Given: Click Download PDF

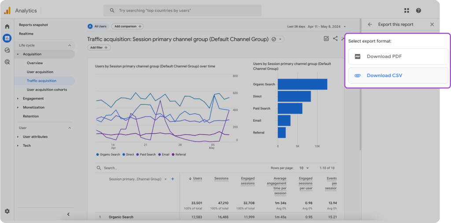Looking at the screenshot, I should coord(398,57).
